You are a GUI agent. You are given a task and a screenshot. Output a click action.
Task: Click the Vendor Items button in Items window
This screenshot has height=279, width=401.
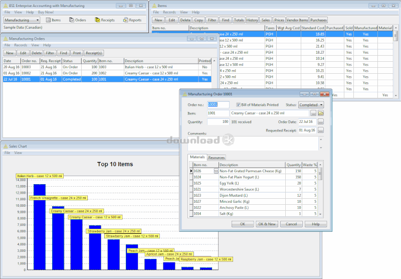pos(297,20)
